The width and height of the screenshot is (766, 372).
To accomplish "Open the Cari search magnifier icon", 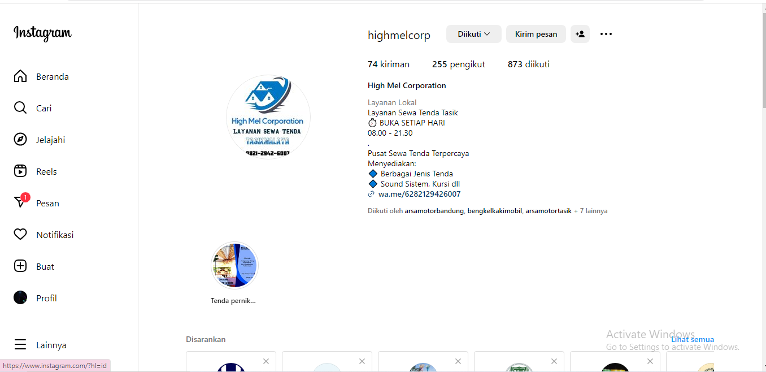I will tap(20, 108).
